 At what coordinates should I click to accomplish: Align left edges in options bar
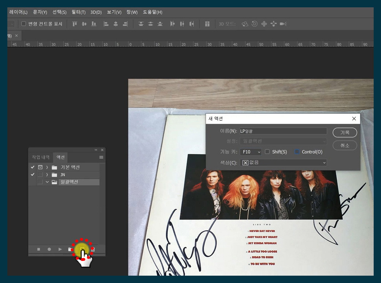[106, 24]
